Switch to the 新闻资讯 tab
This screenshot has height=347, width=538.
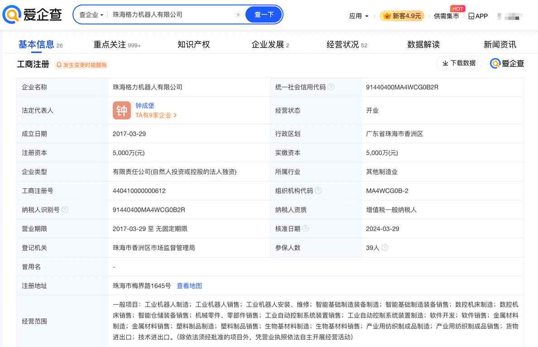pos(500,44)
